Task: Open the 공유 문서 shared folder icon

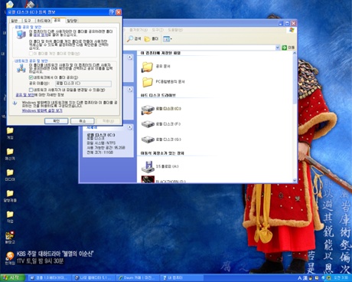Action: [x=147, y=67]
